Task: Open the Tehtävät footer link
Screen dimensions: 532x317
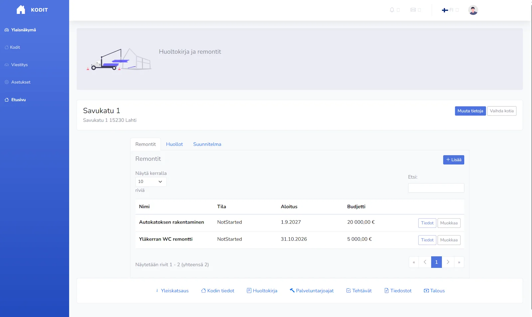Action: 359,291
